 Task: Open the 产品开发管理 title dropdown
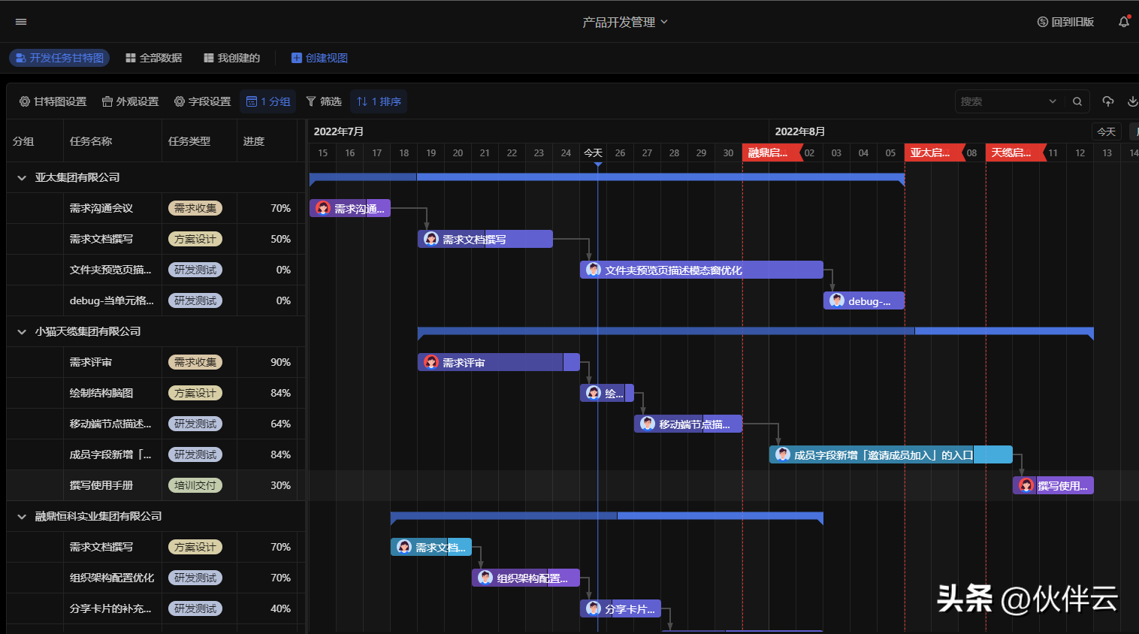click(624, 23)
